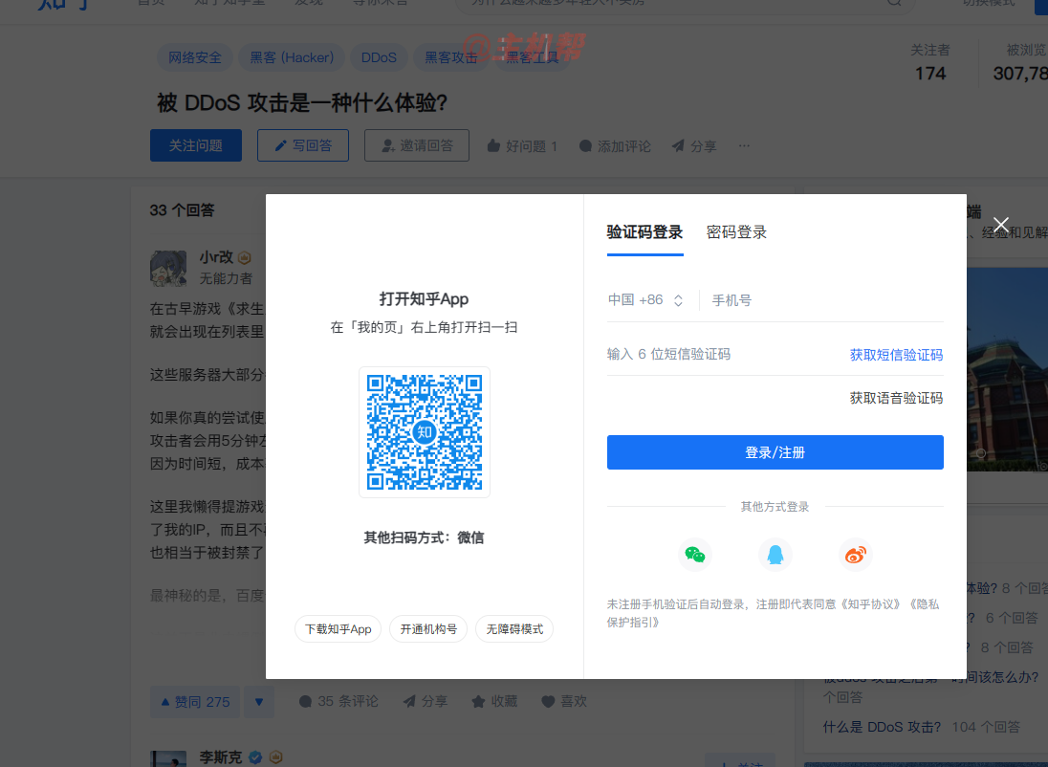The image size is (1048, 767).
Task: Open the three-dot more menu under the title
Action: click(x=744, y=145)
